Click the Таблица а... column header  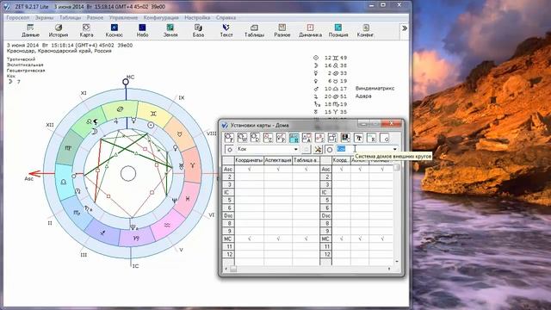click(x=306, y=160)
